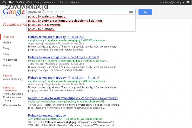This screenshot has height=128, width=192.
Task: Expand the Więcej dropdown in top bar
Action: click(75, 2)
